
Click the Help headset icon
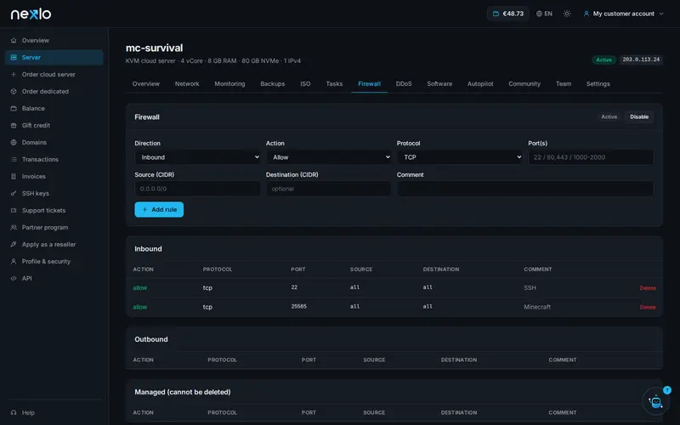[x=14, y=412]
